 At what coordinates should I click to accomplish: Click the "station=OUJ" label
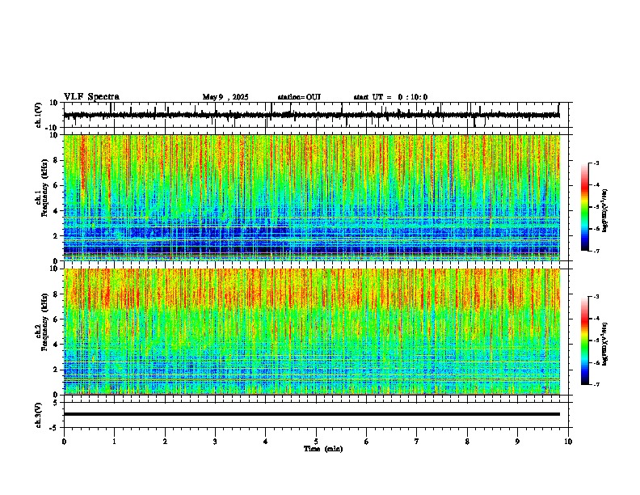299,97
